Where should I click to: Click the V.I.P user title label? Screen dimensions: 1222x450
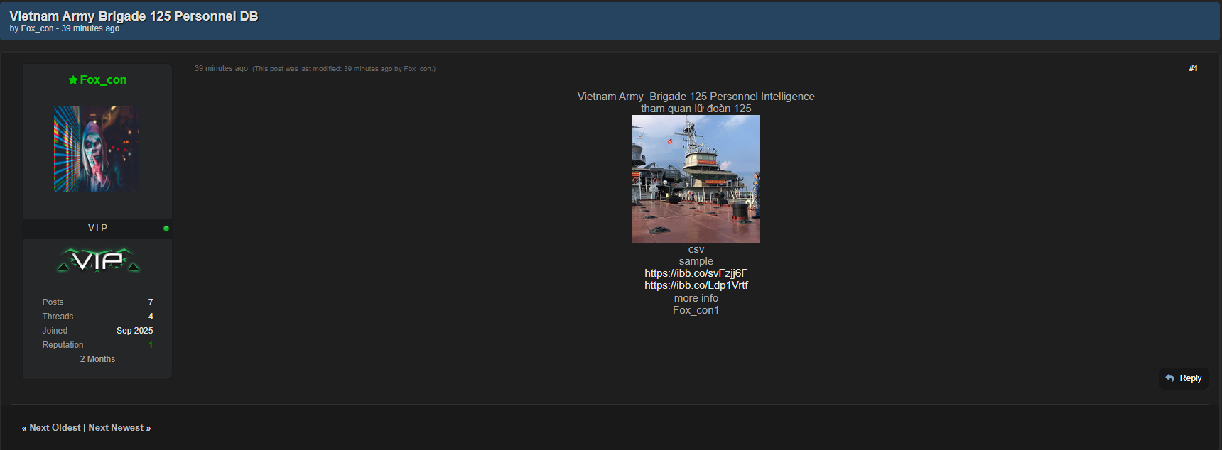click(x=97, y=229)
